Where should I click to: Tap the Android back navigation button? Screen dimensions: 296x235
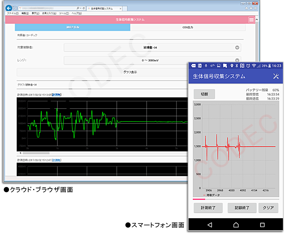tap(210, 225)
